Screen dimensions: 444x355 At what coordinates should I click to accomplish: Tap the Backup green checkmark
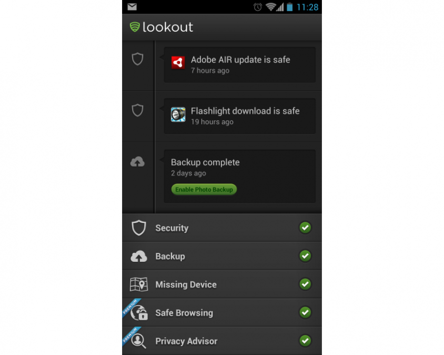pos(305,256)
